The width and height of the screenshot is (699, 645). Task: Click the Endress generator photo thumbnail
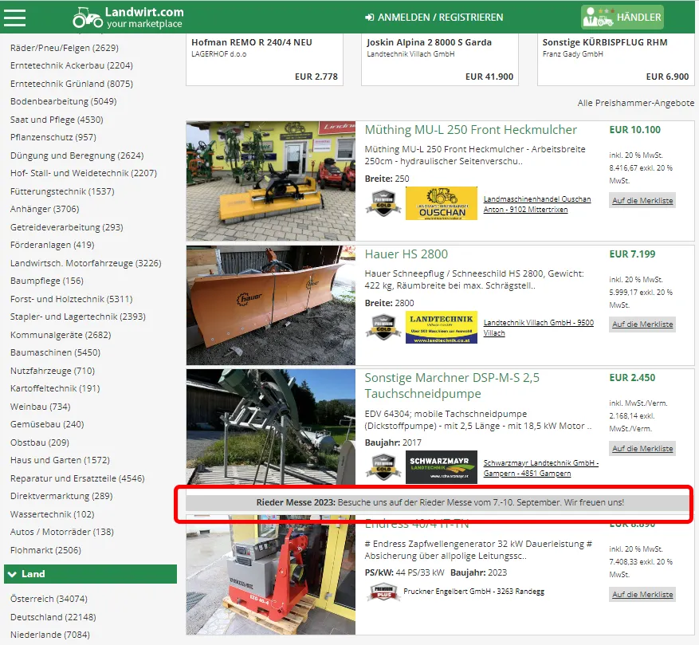click(x=271, y=576)
